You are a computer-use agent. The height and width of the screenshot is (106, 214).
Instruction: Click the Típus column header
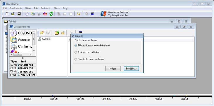pos(14,62)
